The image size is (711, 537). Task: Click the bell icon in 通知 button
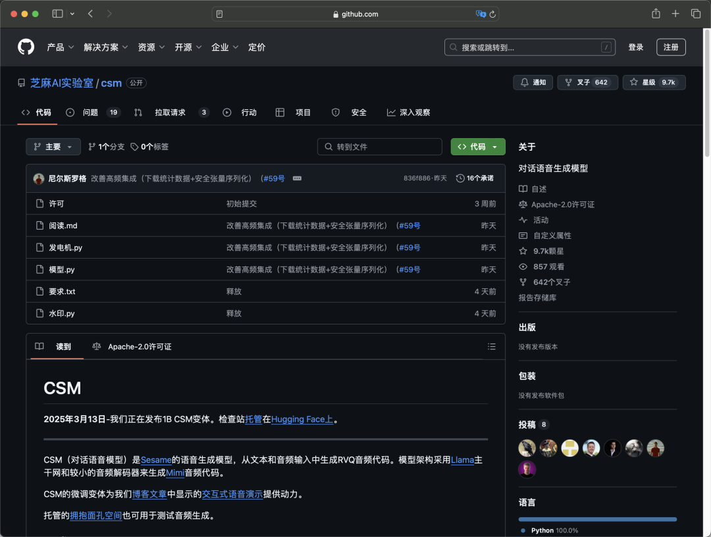525,82
